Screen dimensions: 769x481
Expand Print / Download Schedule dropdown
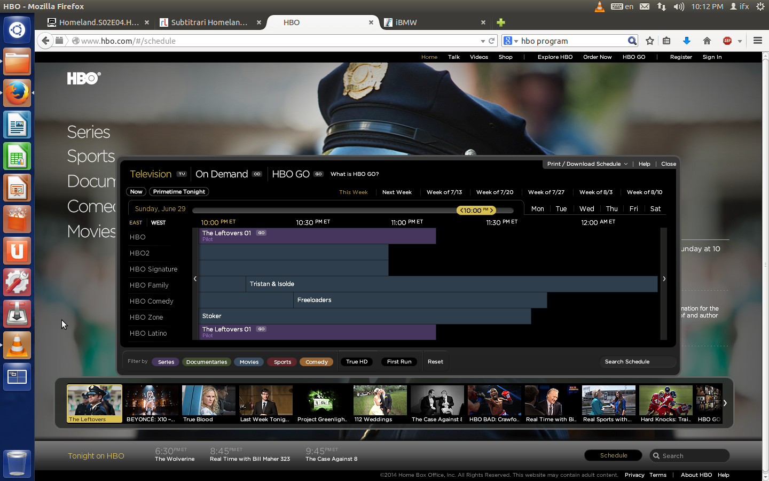point(587,164)
